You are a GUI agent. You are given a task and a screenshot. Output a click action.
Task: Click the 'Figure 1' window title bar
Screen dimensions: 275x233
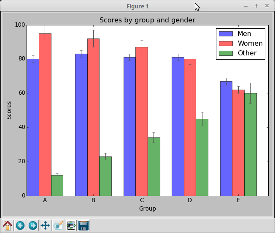click(x=137, y=6)
